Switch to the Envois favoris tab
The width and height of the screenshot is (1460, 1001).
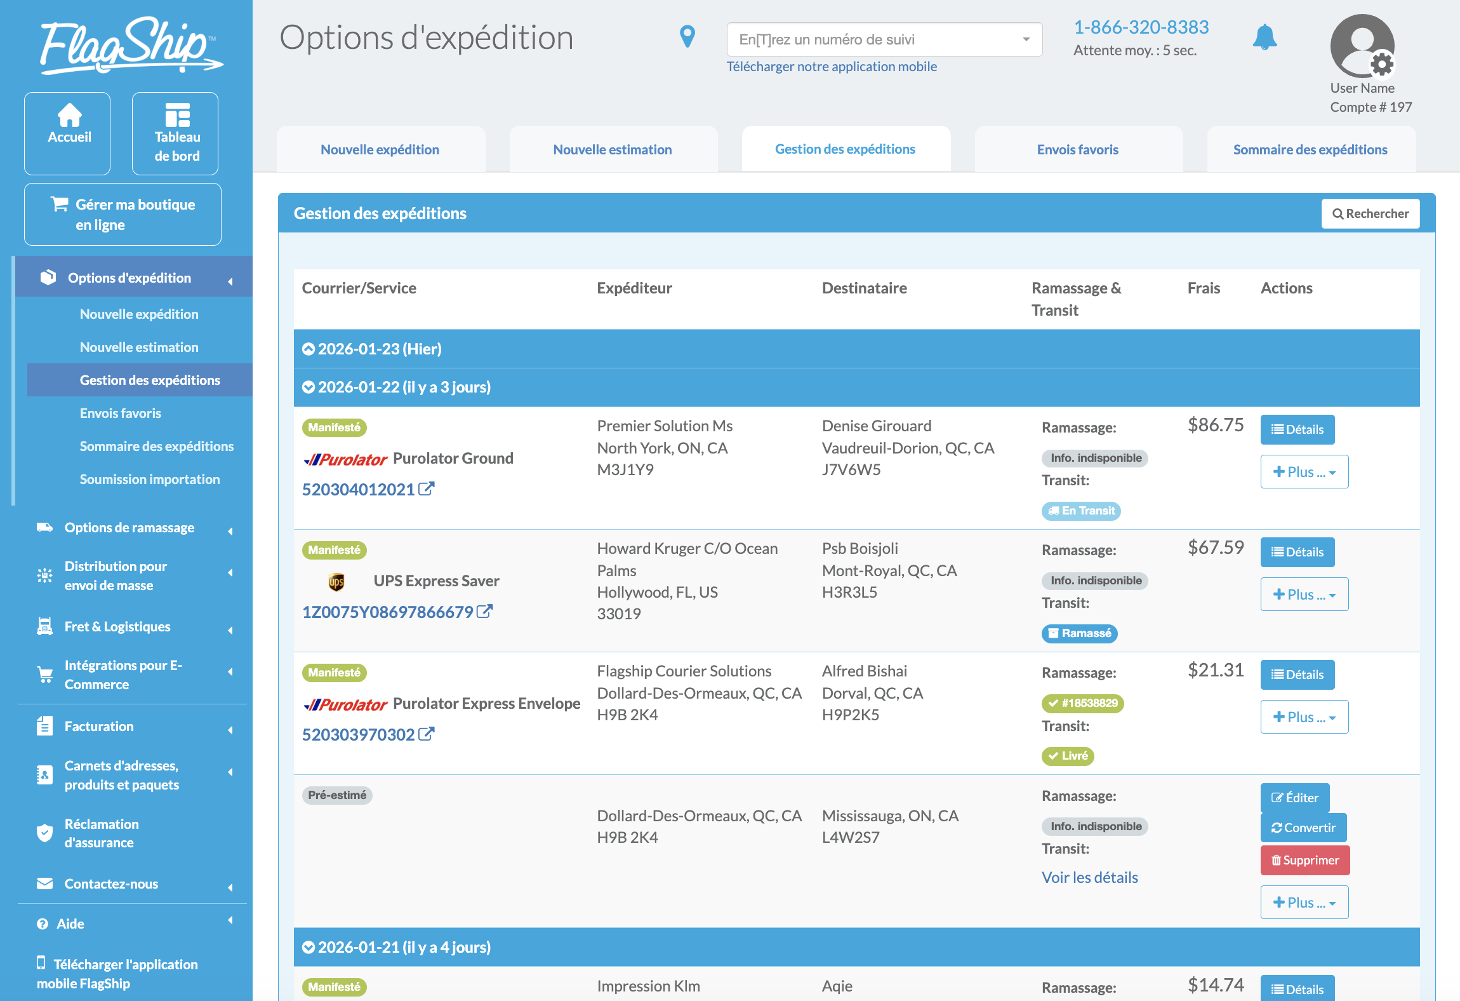(x=1077, y=149)
